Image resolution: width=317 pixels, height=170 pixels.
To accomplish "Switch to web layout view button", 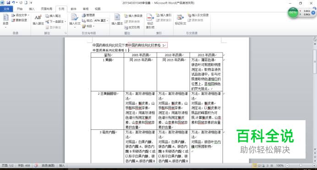I will tap(263, 166).
